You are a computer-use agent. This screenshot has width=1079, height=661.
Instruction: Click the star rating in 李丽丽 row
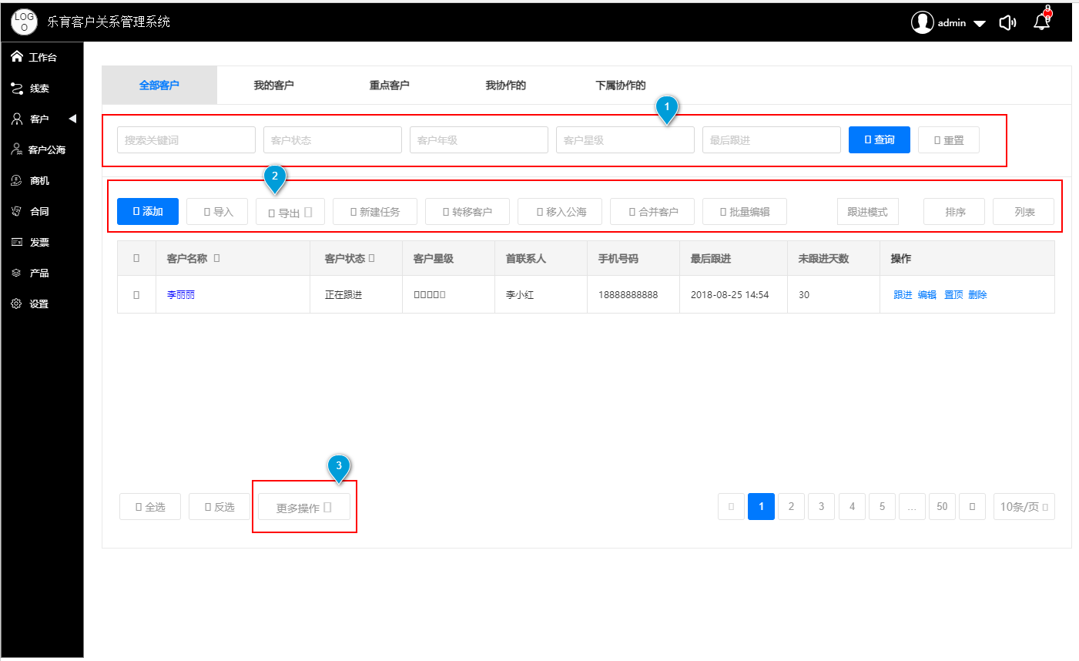[429, 295]
